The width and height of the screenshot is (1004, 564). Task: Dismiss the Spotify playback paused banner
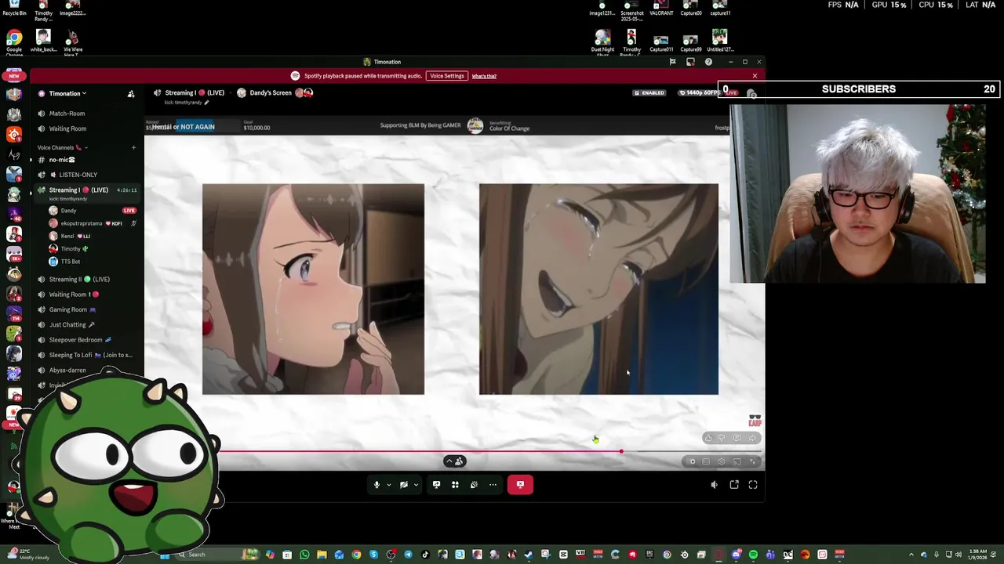755,76
